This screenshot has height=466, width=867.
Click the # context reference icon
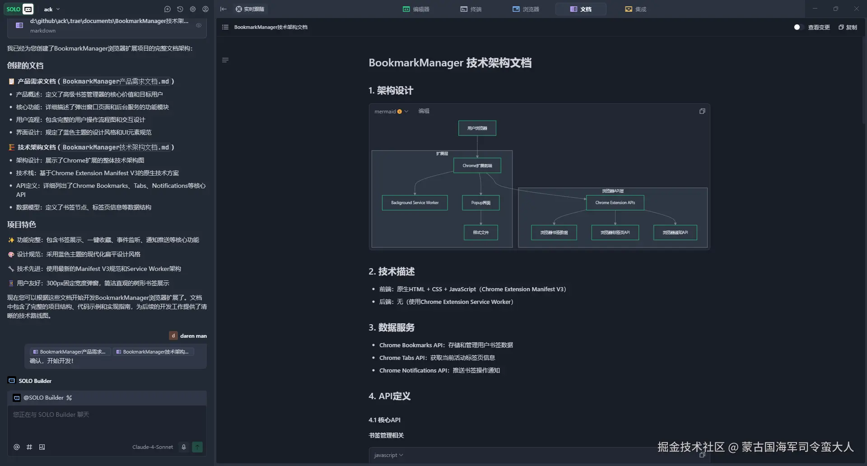(29, 447)
